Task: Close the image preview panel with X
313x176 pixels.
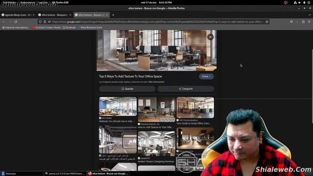Action: (210, 37)
